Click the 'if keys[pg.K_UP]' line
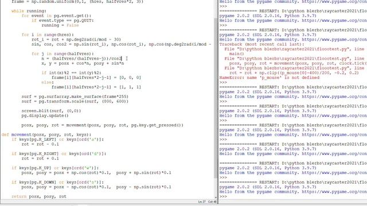This screenshot has width=367, height=206. pyautogui.click(x=55, y=168)
